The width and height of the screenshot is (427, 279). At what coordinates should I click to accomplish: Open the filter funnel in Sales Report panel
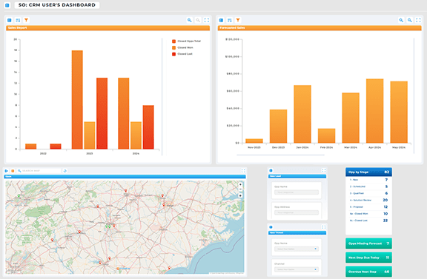click(26, 20)
